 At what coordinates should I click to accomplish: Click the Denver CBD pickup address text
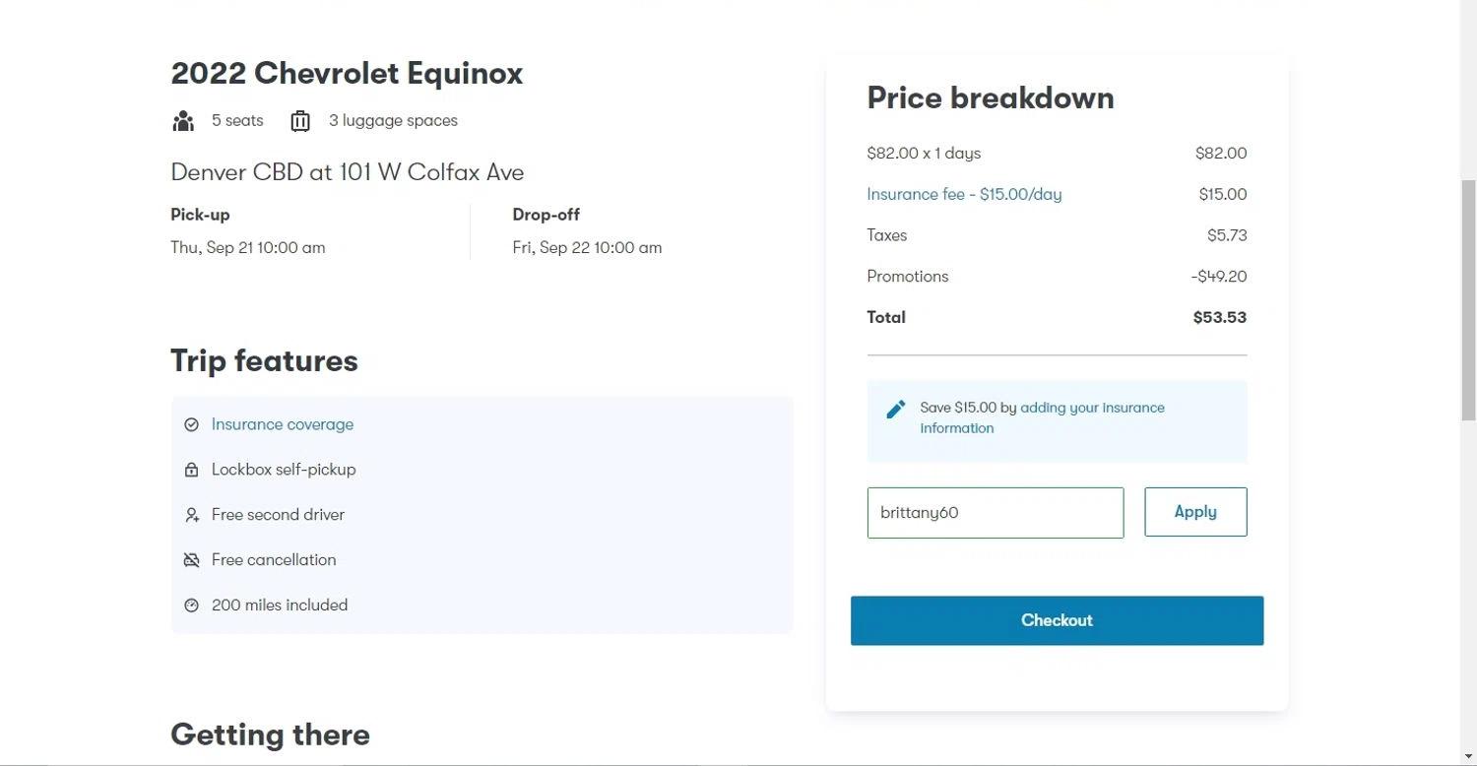tap(348, 172)
